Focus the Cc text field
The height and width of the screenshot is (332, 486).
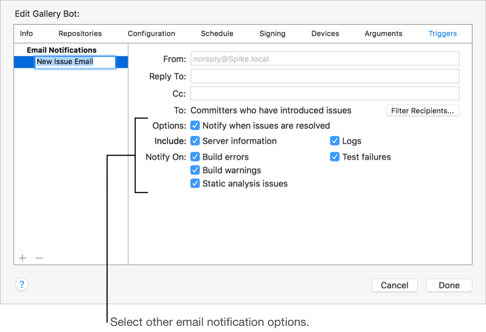325,93
